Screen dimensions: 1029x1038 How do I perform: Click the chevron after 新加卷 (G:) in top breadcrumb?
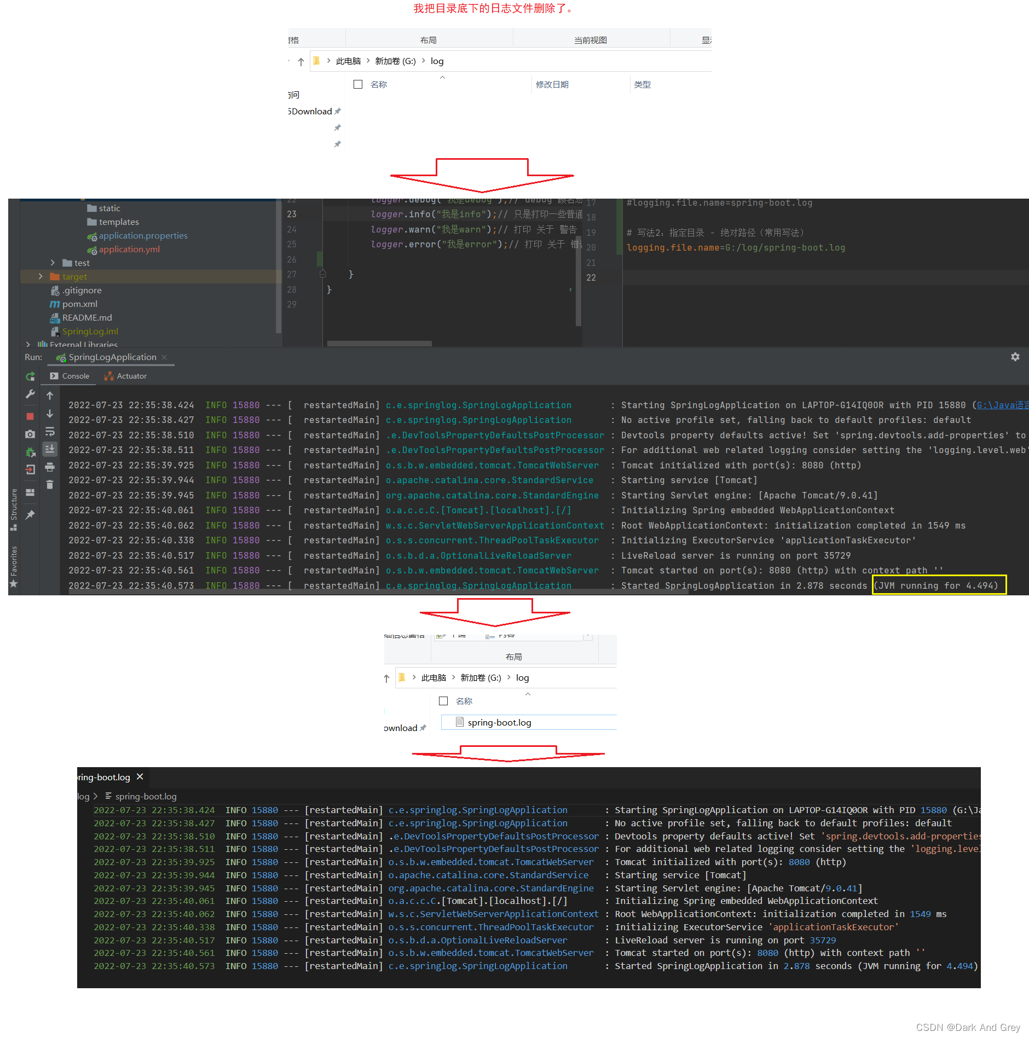[424, 61]
